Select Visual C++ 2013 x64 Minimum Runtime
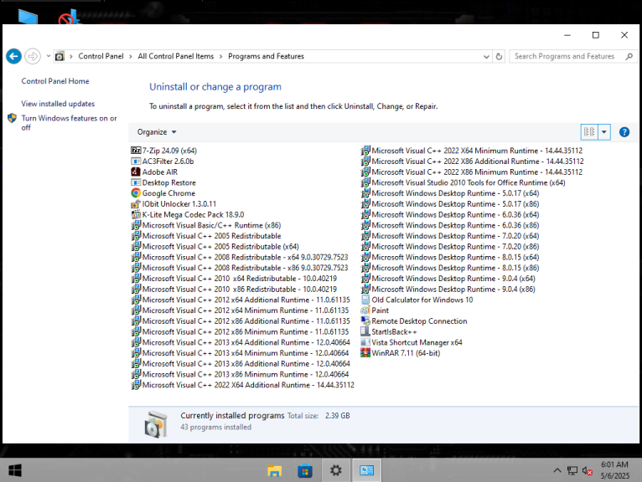This screenshot has width=642, height=482. pyautogui.click(x=240, y=353)
